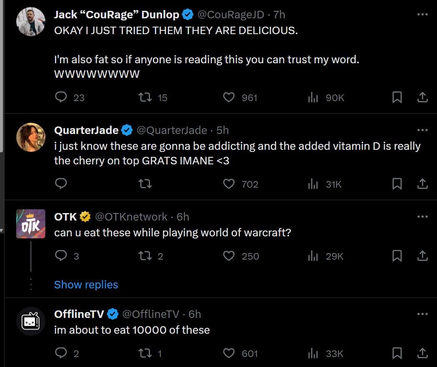Like the OfflineTV tweet
Image resolution: width=437 pixels, height=367 pixels.
coord(229,354)
